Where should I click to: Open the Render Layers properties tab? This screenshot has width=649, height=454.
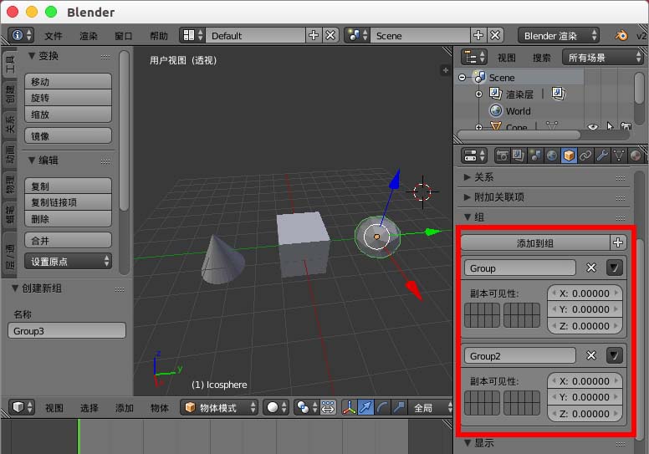519,156
